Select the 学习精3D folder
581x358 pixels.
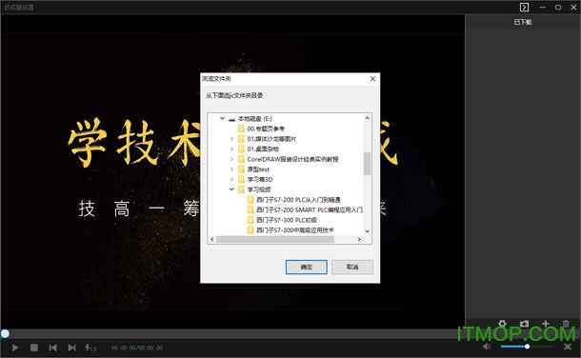[255, 180]
